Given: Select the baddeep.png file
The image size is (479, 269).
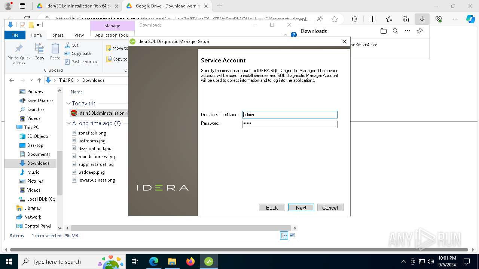Looking at the screenshot, I should 92,172.
